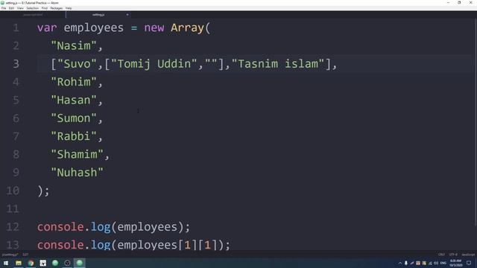Open the Windows notification center
477x268 pixels.
469,263
